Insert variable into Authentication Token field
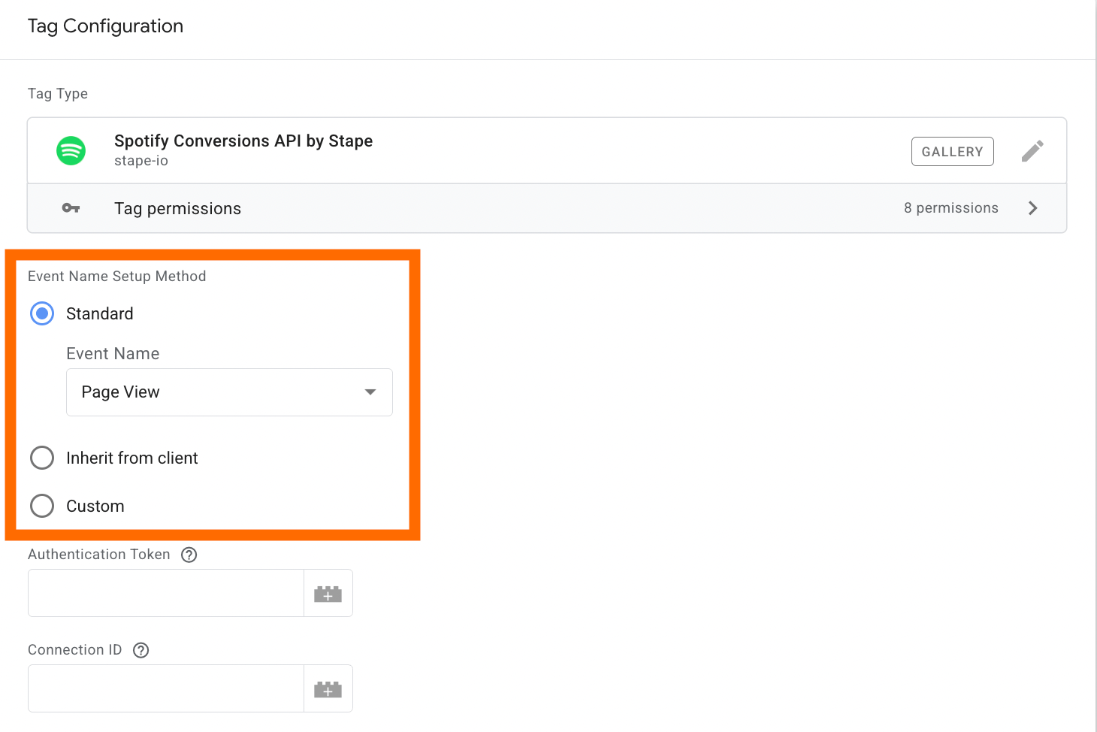 (328, 594)
